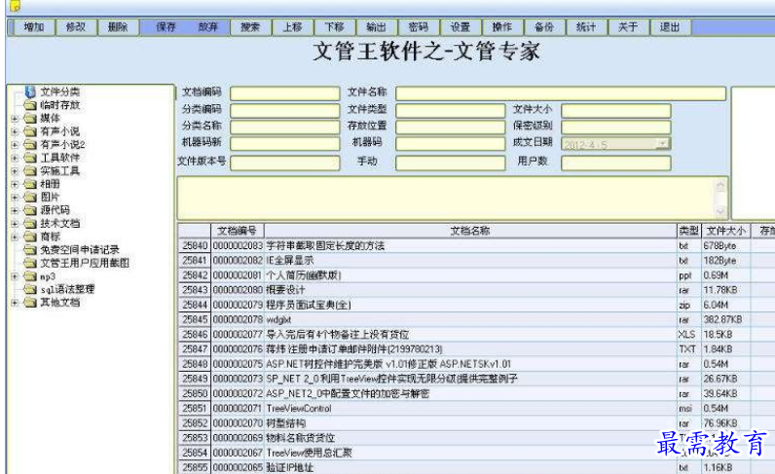Expand the 媒体 tree node

pyautogui.click(x=15, y=119)
